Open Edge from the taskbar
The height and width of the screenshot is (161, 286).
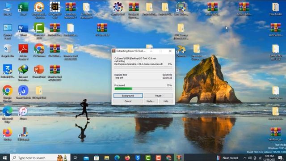(117, 158)
